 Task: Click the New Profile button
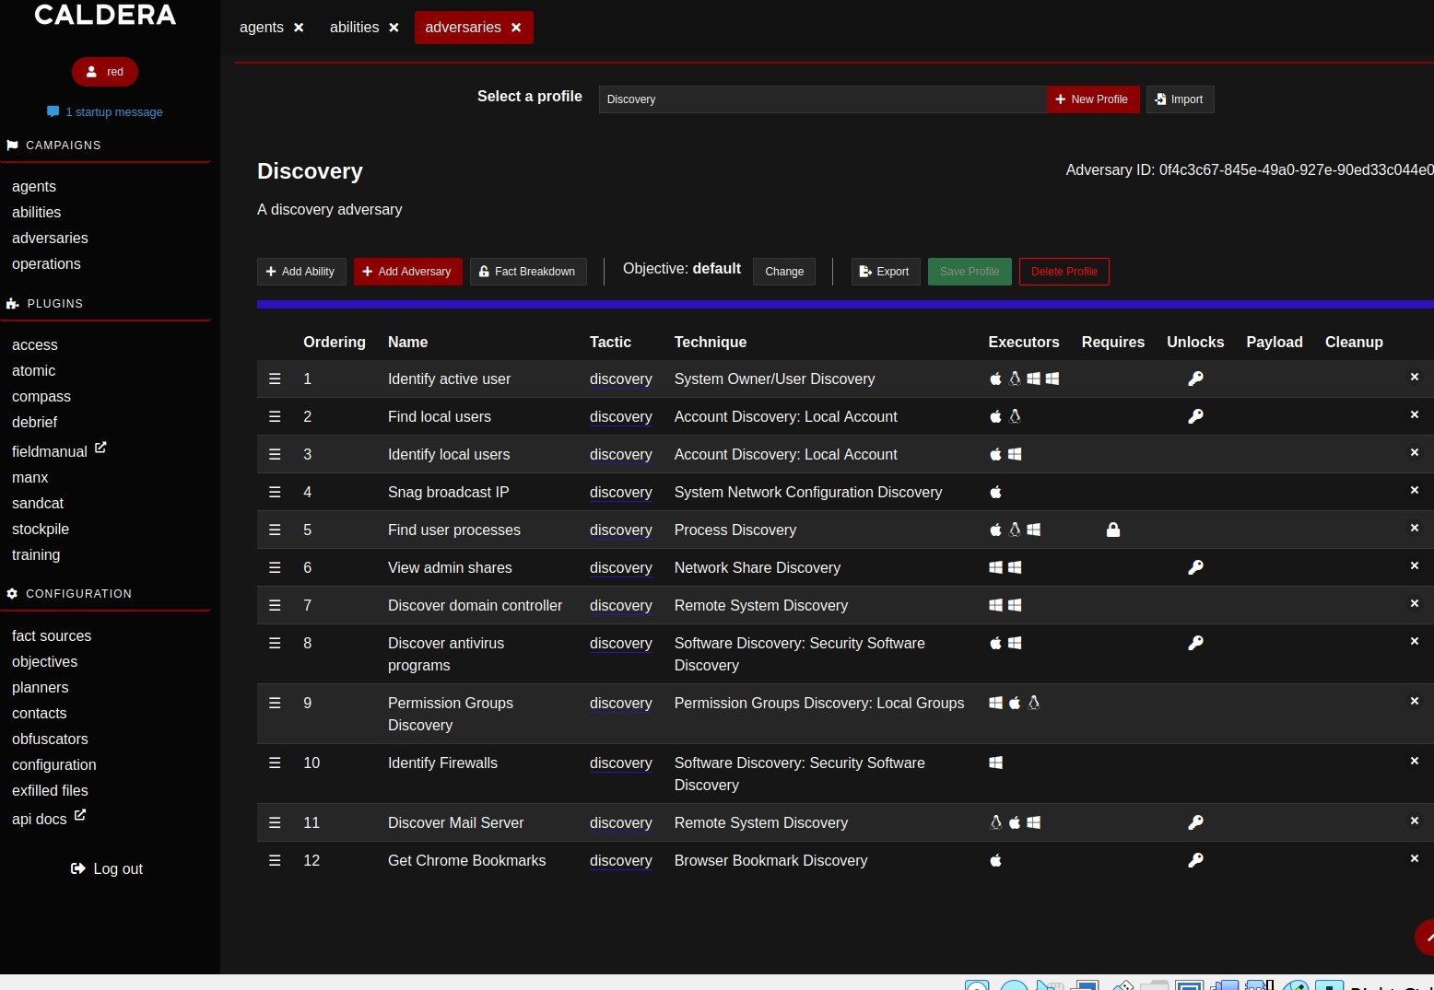click(x=1093, y=99)
